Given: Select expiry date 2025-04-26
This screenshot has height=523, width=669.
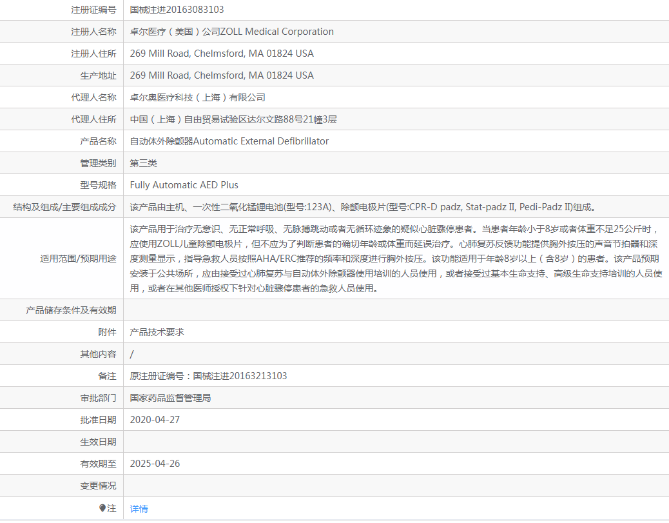Looking at the screenshot, I should 155,464.
